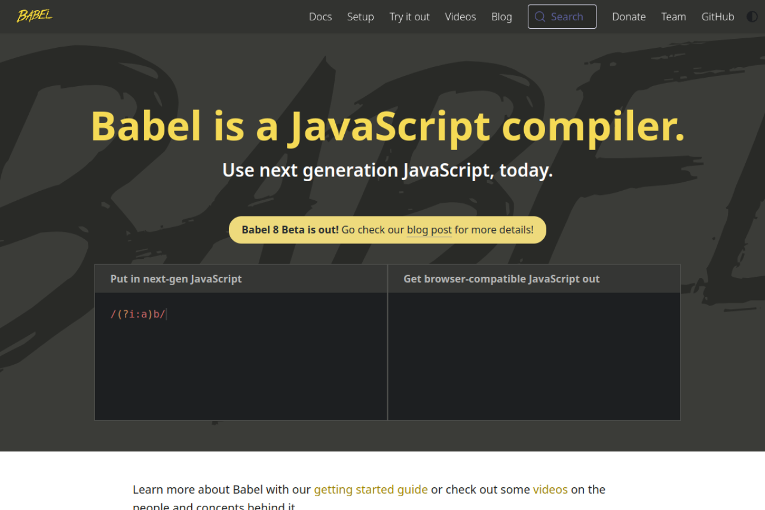This screenshot has height=510, width=765.
Task: Click the Babel logo in the navbar
Action: coord(34,16)
